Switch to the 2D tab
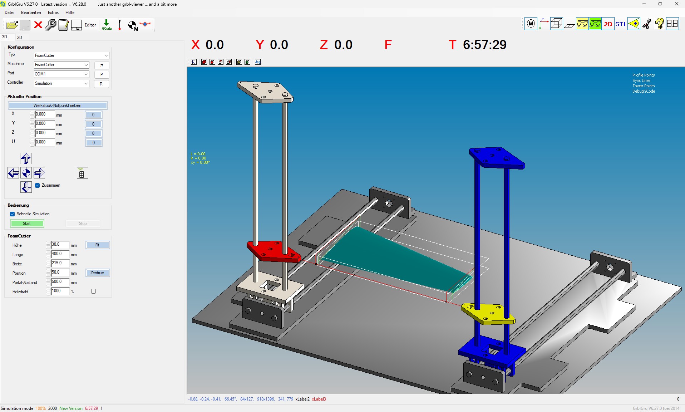 coord(20,37)
